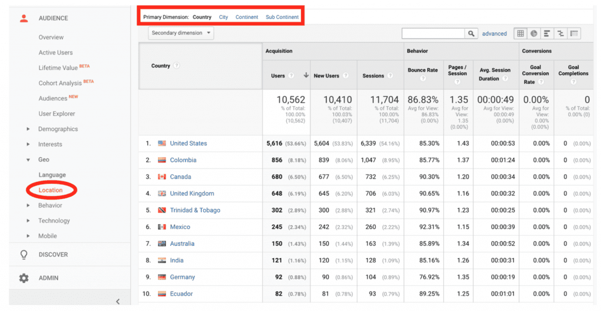Open Location under Geo
The image size is (601, 311).
[50, 190]
